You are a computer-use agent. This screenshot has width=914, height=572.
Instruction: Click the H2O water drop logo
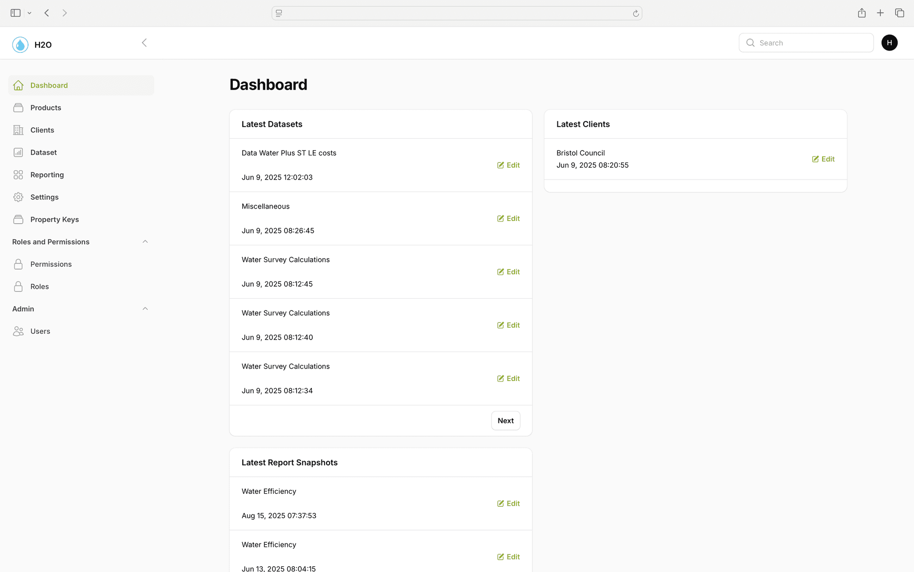coord(20,44)
